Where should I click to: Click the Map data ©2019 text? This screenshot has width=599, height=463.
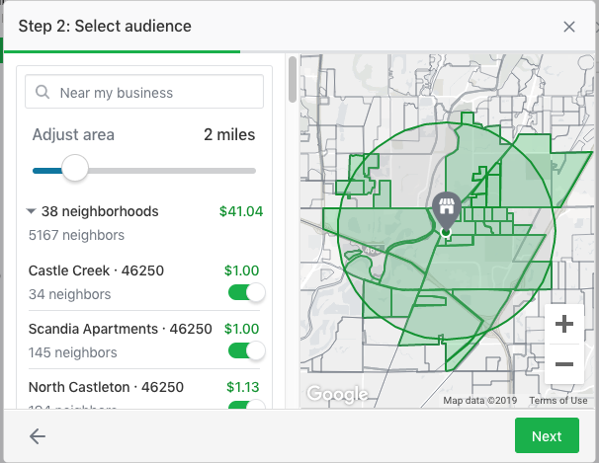(480, 400)
